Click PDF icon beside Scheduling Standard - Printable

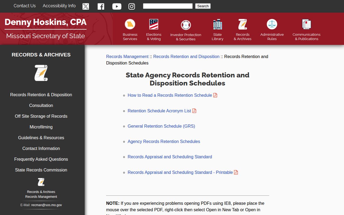point(236,172)
